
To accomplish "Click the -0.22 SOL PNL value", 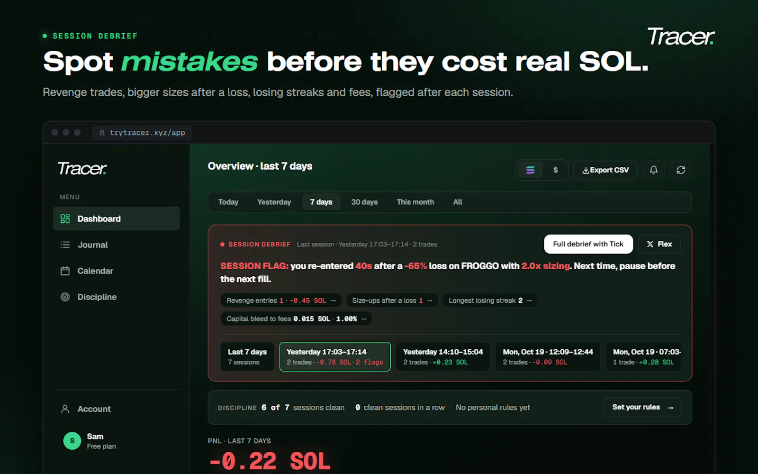I will tap(270, 461).
